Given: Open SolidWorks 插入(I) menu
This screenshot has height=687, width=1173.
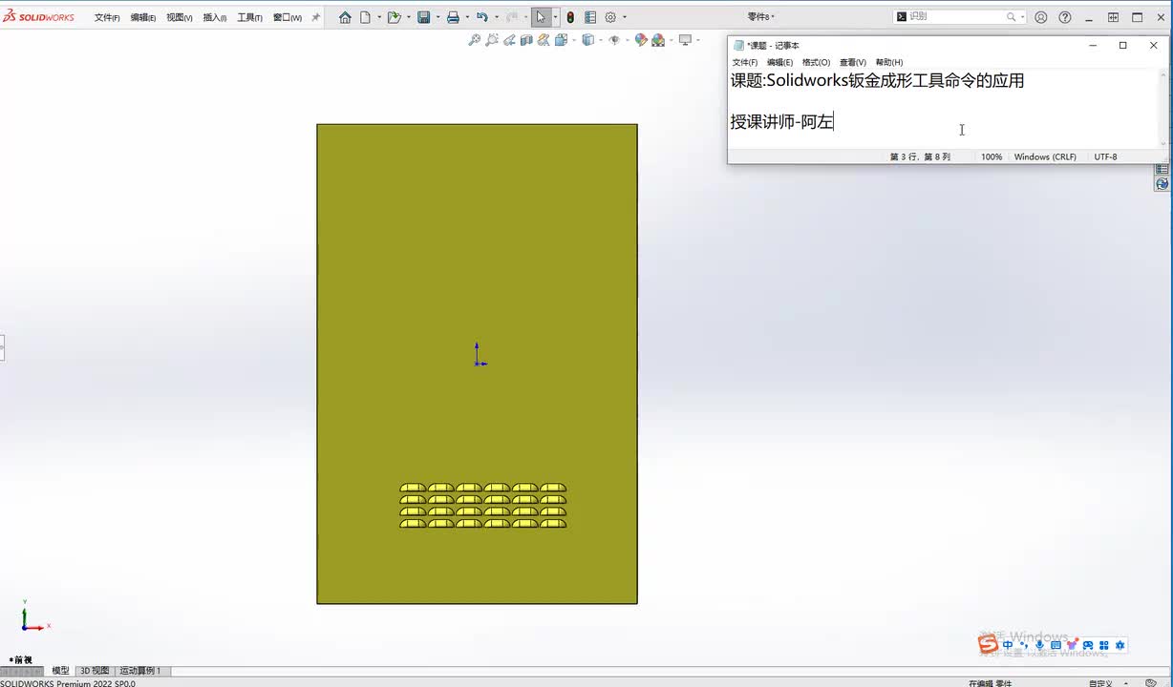Looking at the screenshot, I should point(215,17).
